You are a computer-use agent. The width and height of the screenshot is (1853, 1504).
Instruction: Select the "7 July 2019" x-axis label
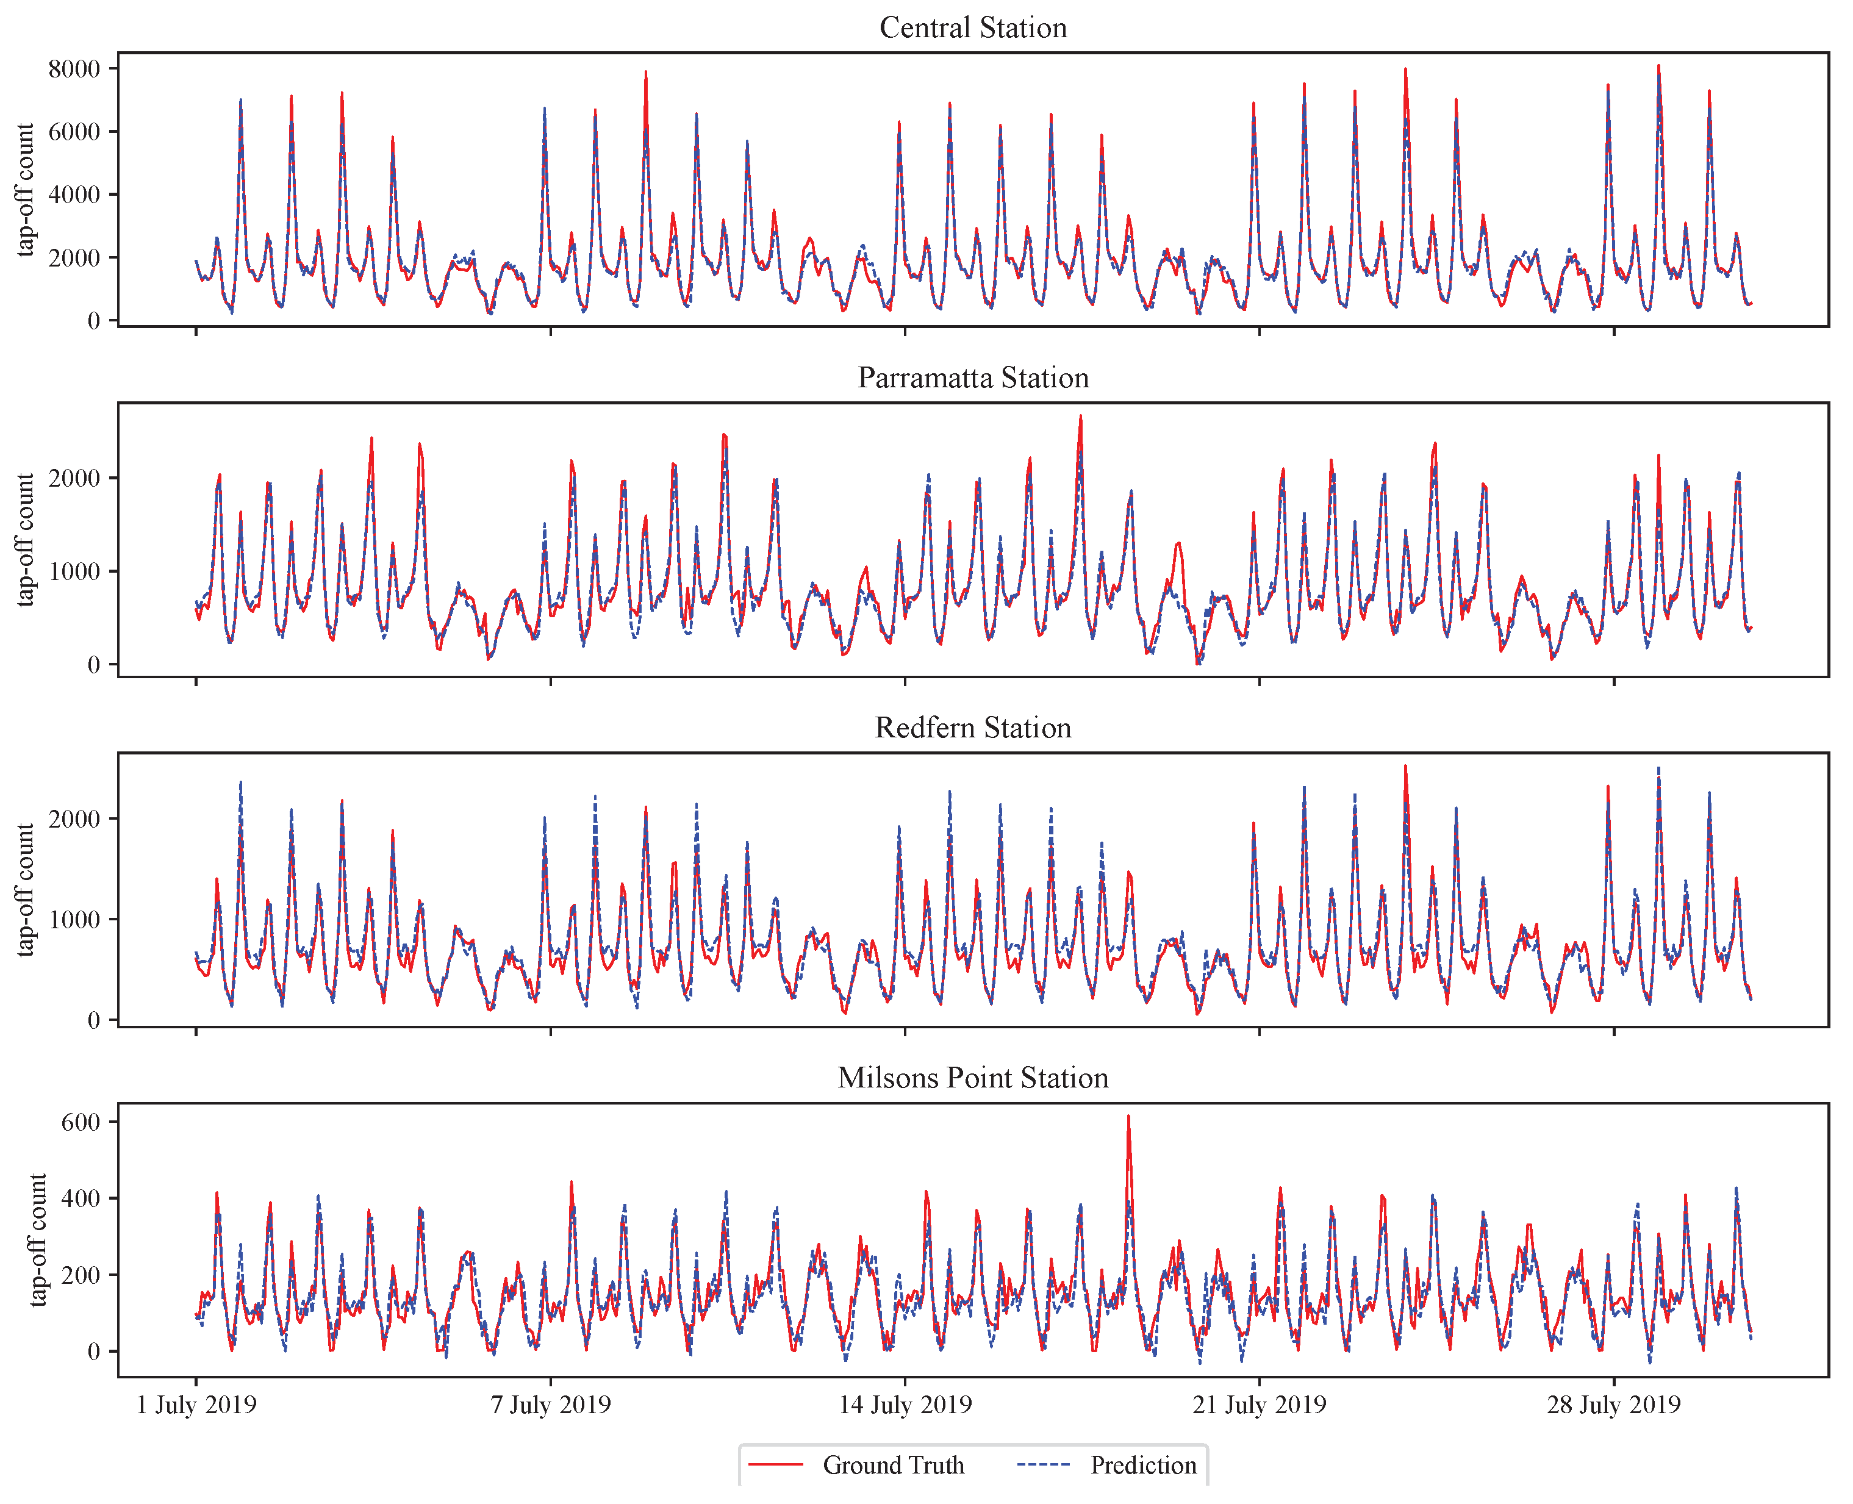coord(551,1405)
